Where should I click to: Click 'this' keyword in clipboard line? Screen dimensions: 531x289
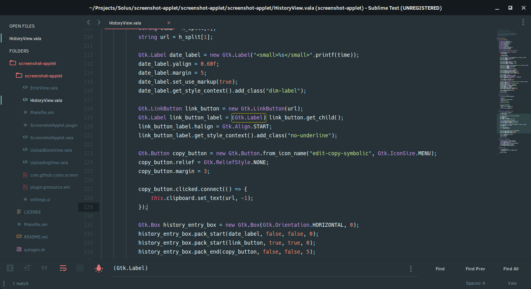[157, 198]
